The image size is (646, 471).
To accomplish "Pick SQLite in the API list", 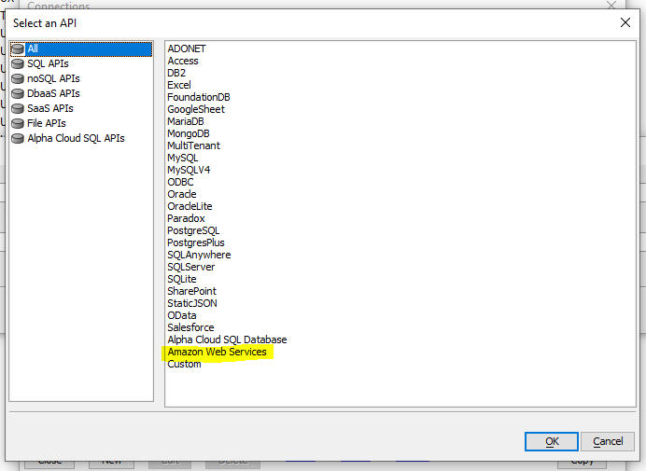I will tap(182, 279).
